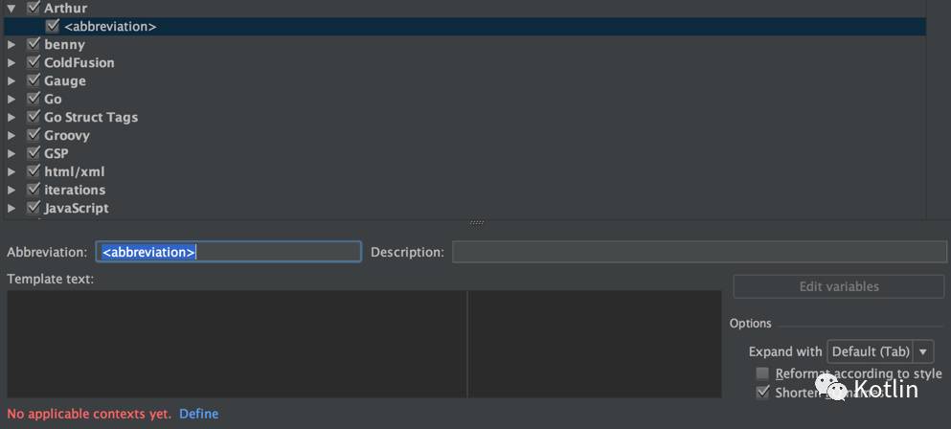Select the iterations group label
The image size is (951, 429).
tap(75, 191)
